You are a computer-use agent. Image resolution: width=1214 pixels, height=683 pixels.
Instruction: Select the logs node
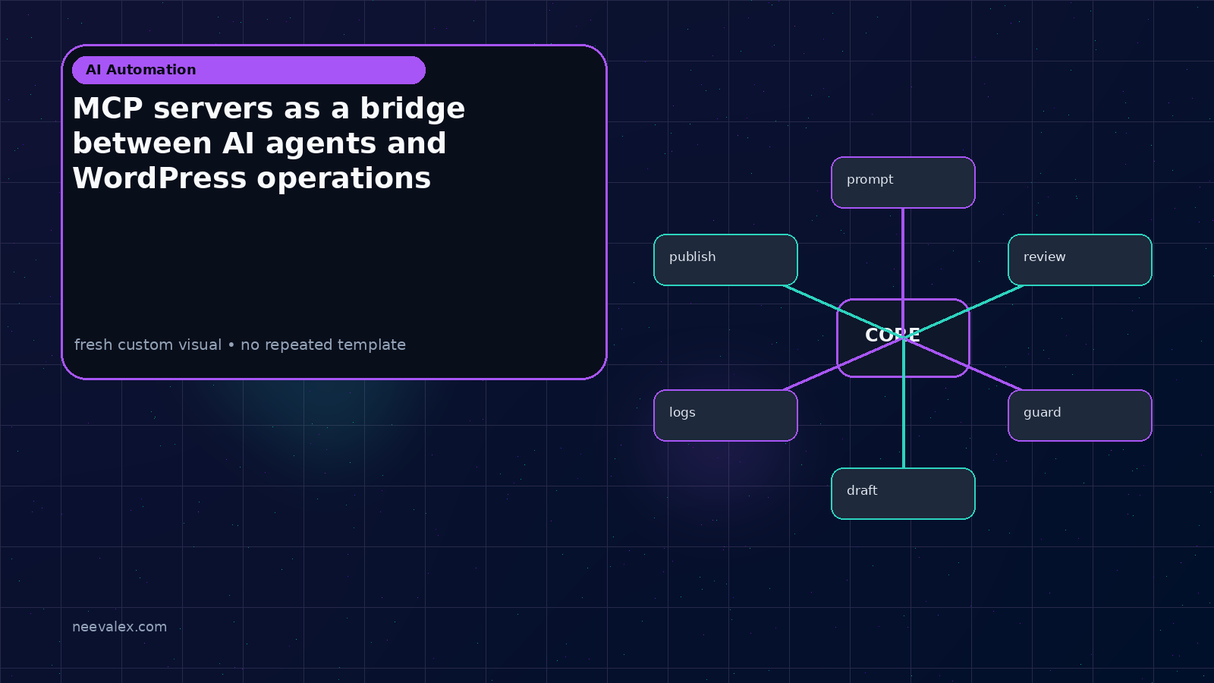[725, 415]
